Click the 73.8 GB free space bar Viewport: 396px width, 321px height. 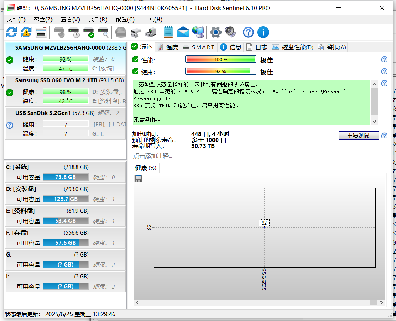pyautogui.click(x=66, y=177)
